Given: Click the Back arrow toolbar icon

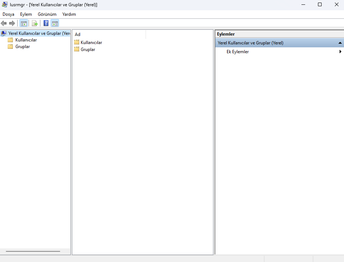Looking at the screenshot, I should (x=4, y=23).
